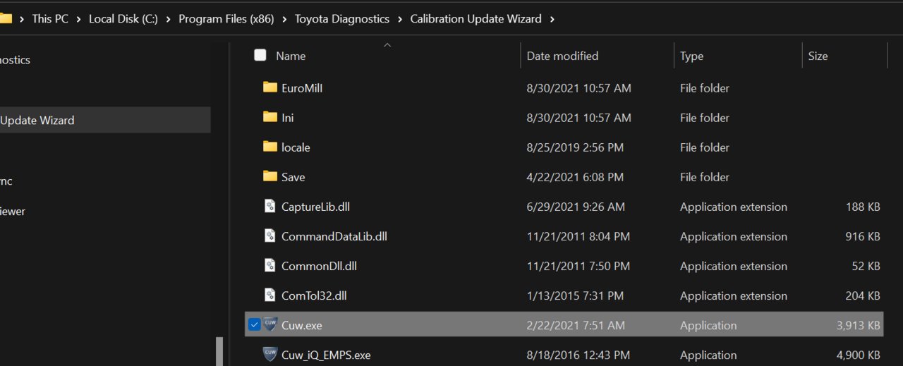Select the Ini folder name
This screenshot has width=903, height=366.
(x=288, y=118)
